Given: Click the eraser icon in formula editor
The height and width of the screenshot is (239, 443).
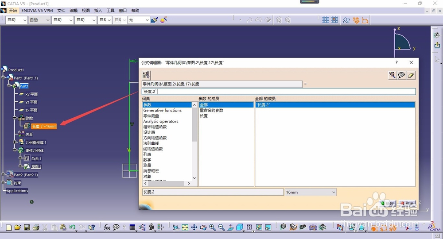Looking at the screenshot, I should click(411, 75).
